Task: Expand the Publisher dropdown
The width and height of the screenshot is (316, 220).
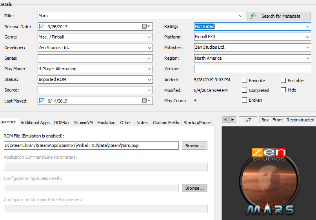Action: [308, 48]
